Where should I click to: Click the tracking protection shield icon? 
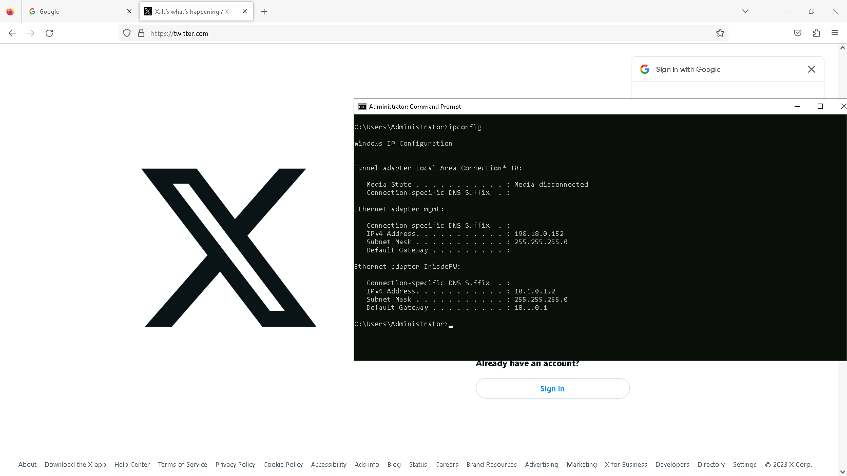(127, 33)
